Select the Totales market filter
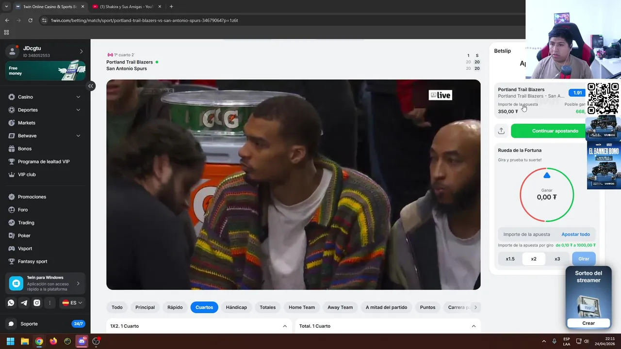The image size is (621, 349). coord(267,307)
